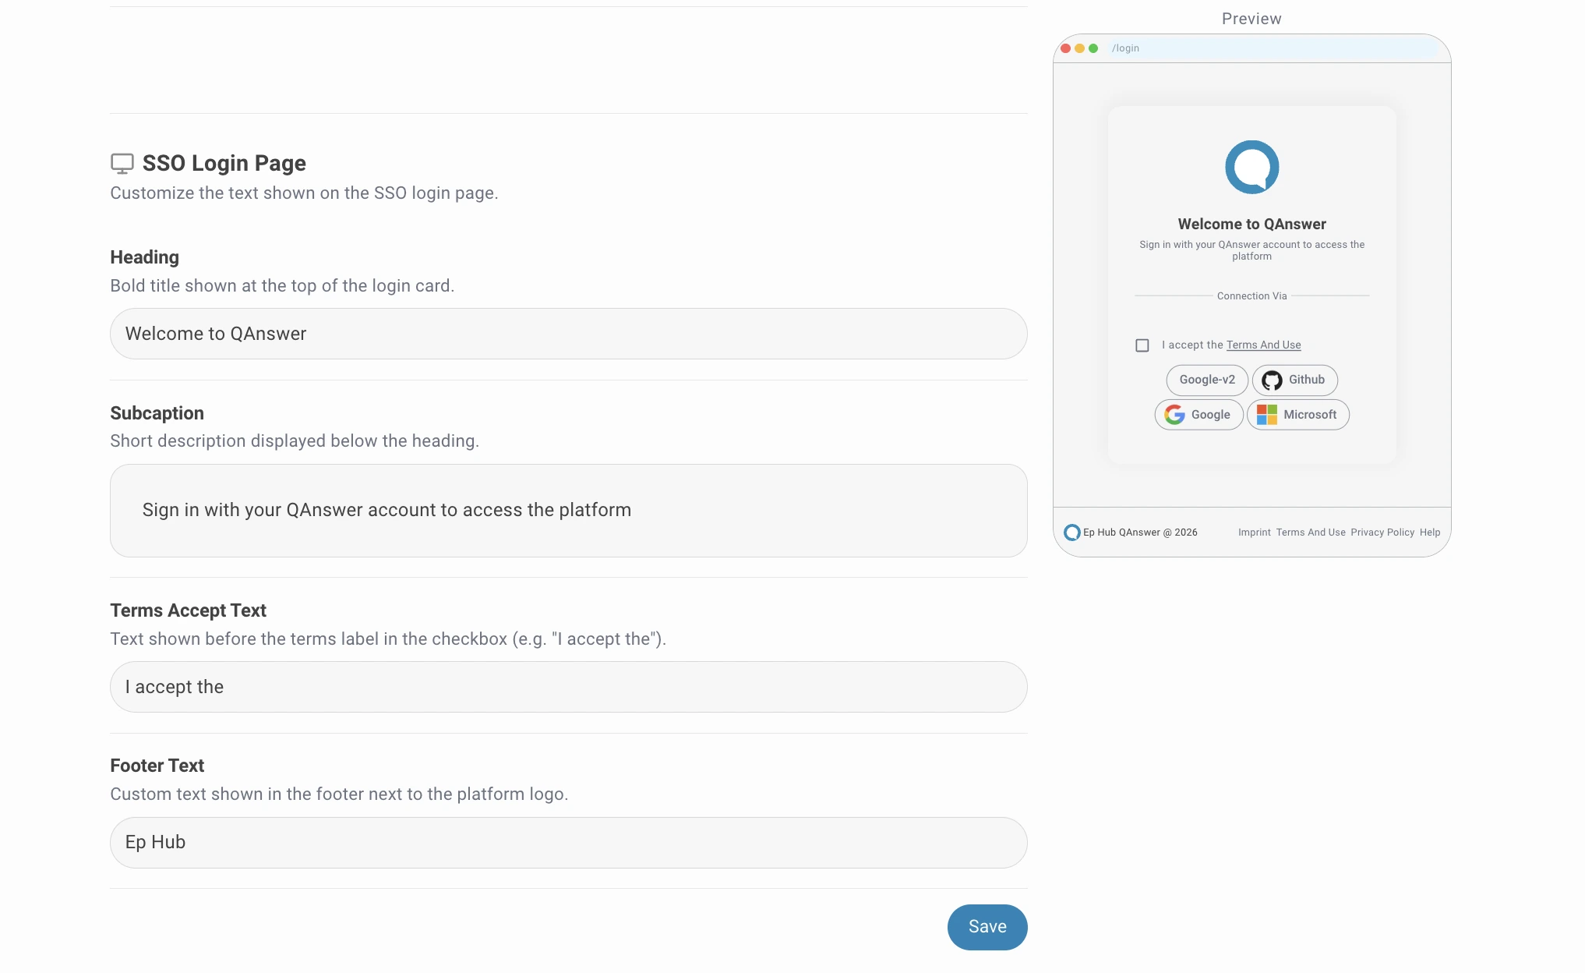
Task: Click 'Bold title shown at the top' description
Action: click(x=282, y=285)
